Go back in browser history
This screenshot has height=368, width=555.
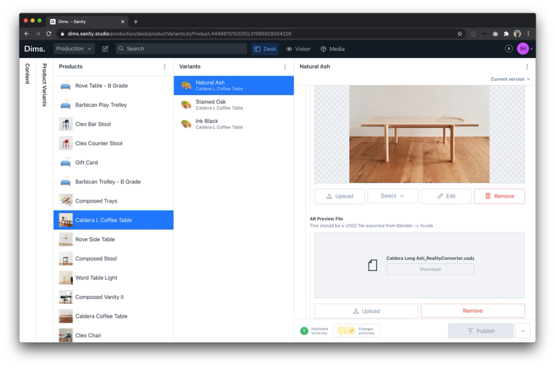pos(27,34)
